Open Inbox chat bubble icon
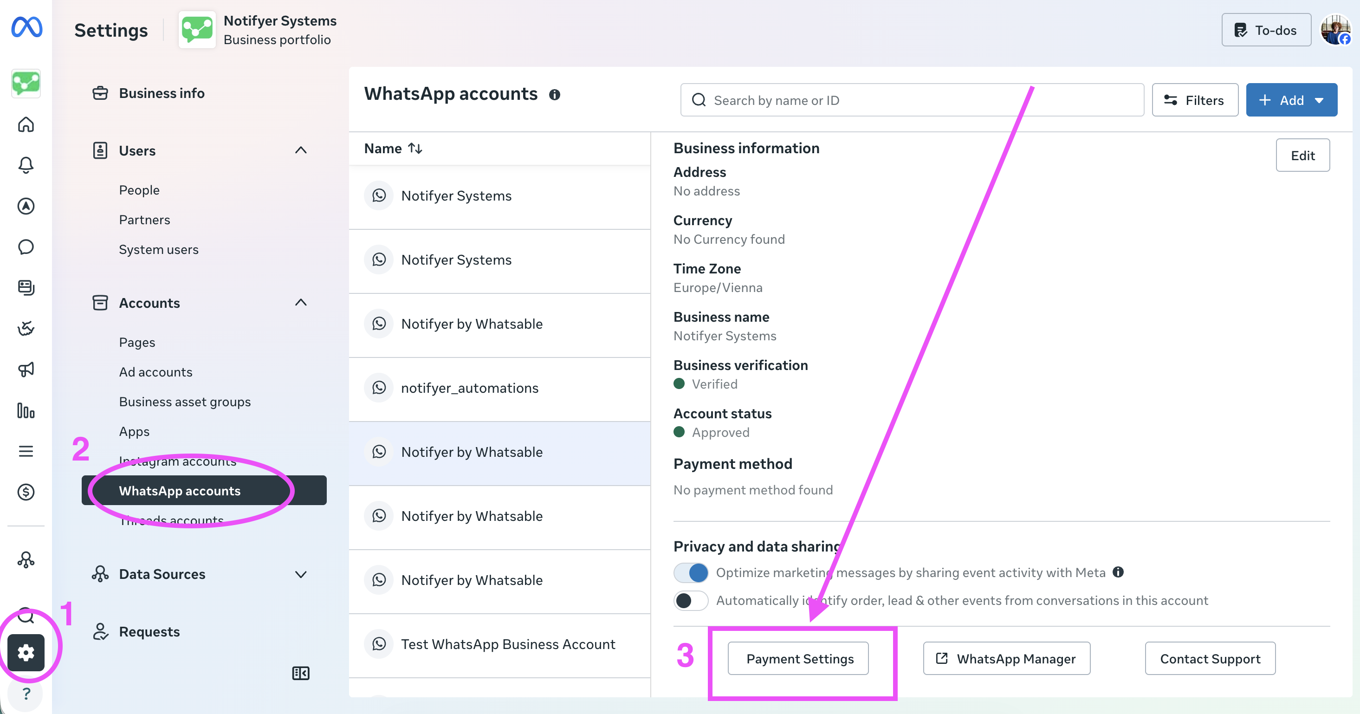Screen dimensions: 1360x714 [26, 247]
